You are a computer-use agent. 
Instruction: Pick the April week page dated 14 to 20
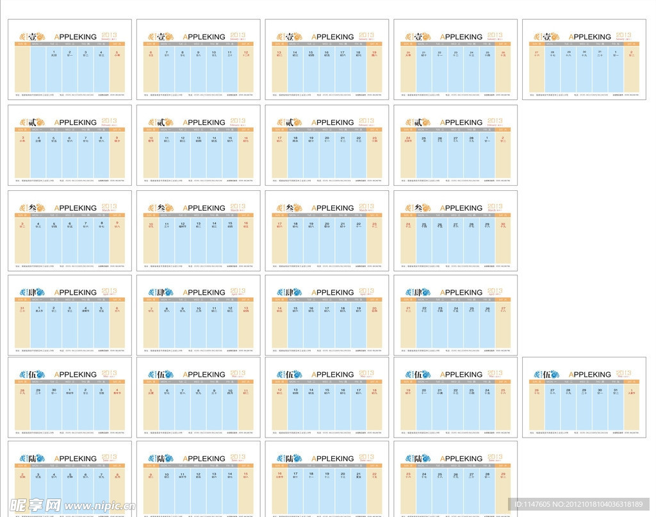(327, 315)
